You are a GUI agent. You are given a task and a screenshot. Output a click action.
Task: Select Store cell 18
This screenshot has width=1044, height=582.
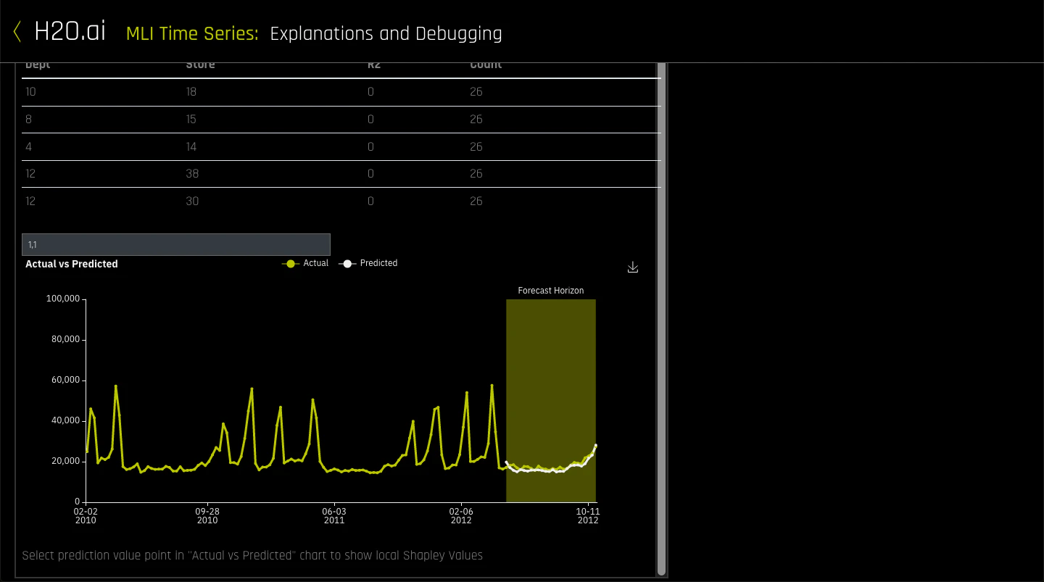[x=191, y=92]
